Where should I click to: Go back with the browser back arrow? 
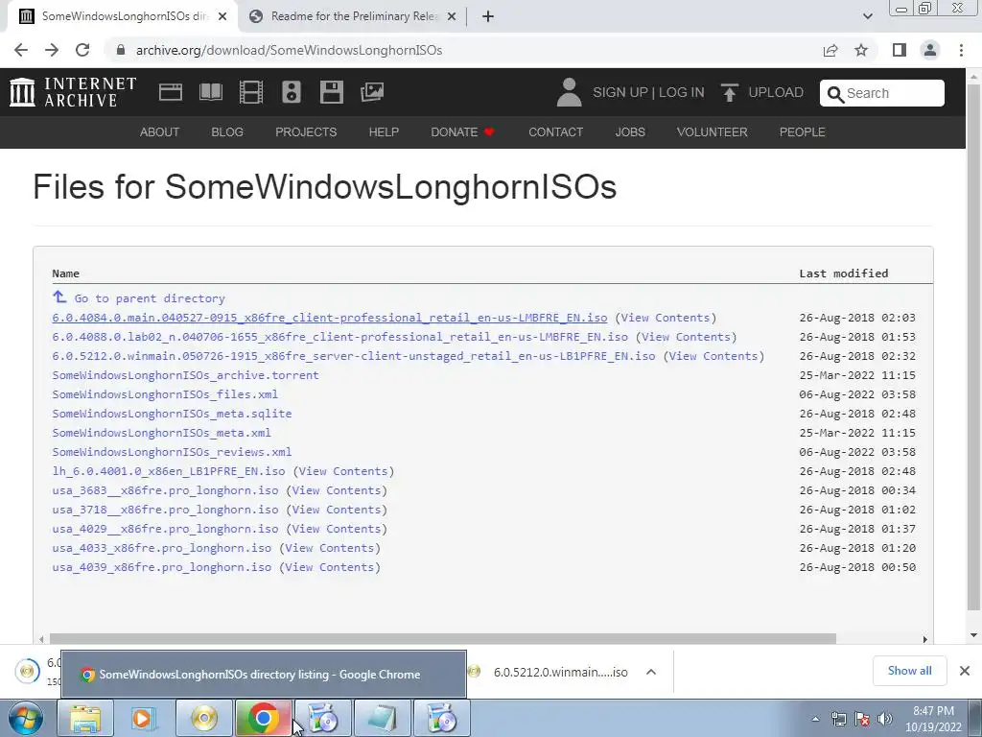pyautogui.click(x=21, y=50)
